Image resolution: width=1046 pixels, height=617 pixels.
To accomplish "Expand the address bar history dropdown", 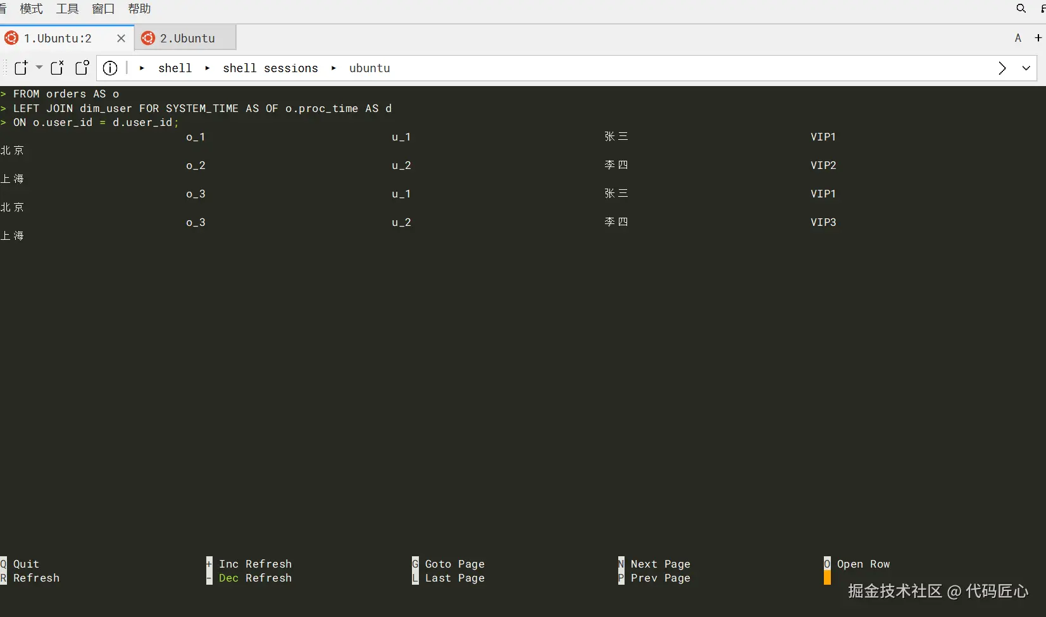I will click(1026, 68).
